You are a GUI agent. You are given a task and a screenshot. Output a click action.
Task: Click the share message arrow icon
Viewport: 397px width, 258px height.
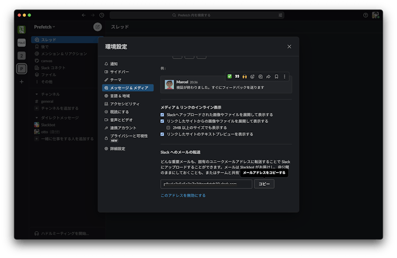[x=268, y=77]
